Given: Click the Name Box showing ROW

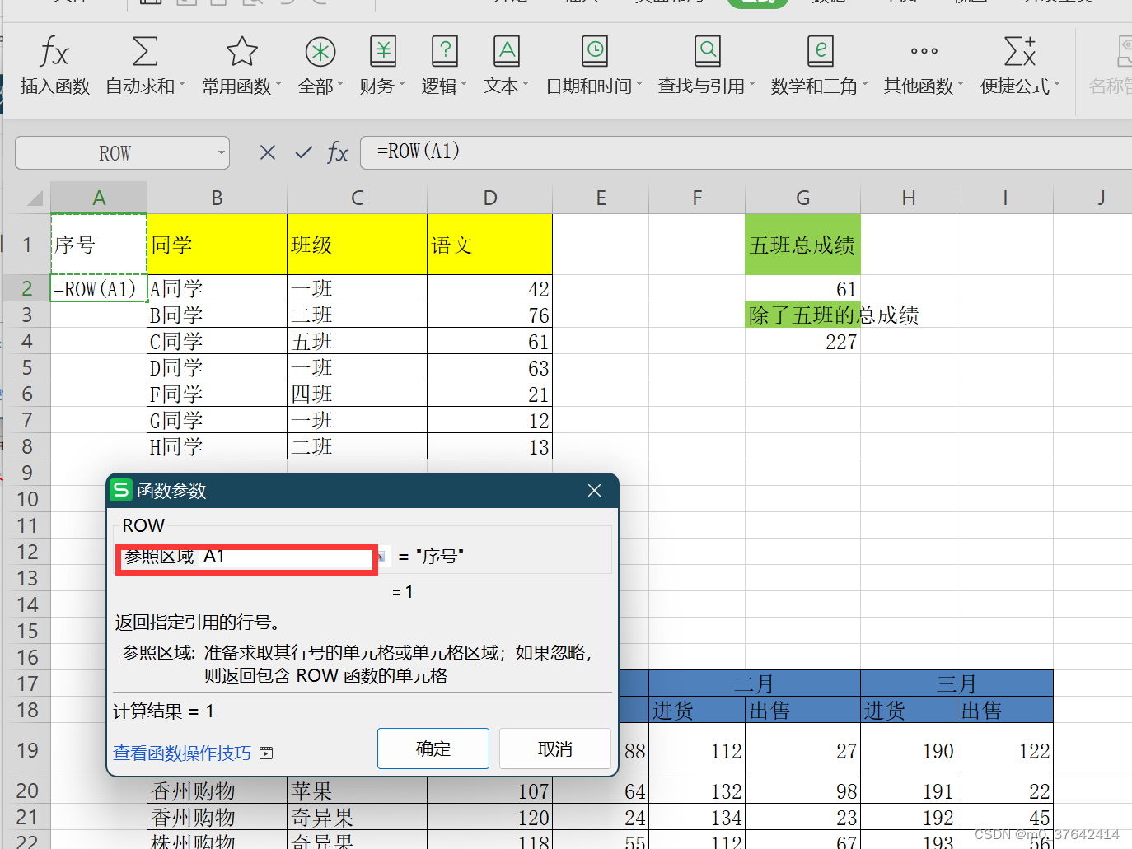Looking at the screenshot, I should [x=115, y=153].
